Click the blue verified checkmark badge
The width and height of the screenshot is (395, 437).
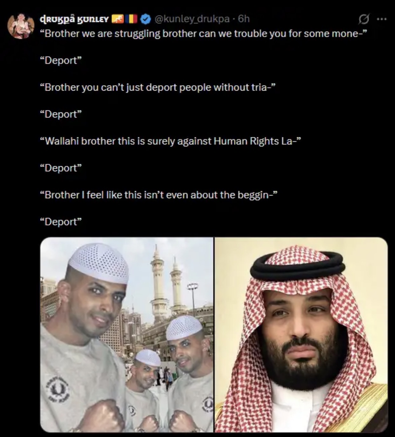click(x=145, y=19)
